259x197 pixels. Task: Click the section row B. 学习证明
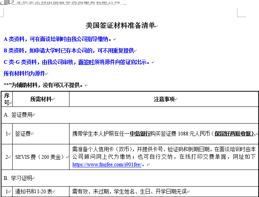pyautogui.click(x=19, y=178)
